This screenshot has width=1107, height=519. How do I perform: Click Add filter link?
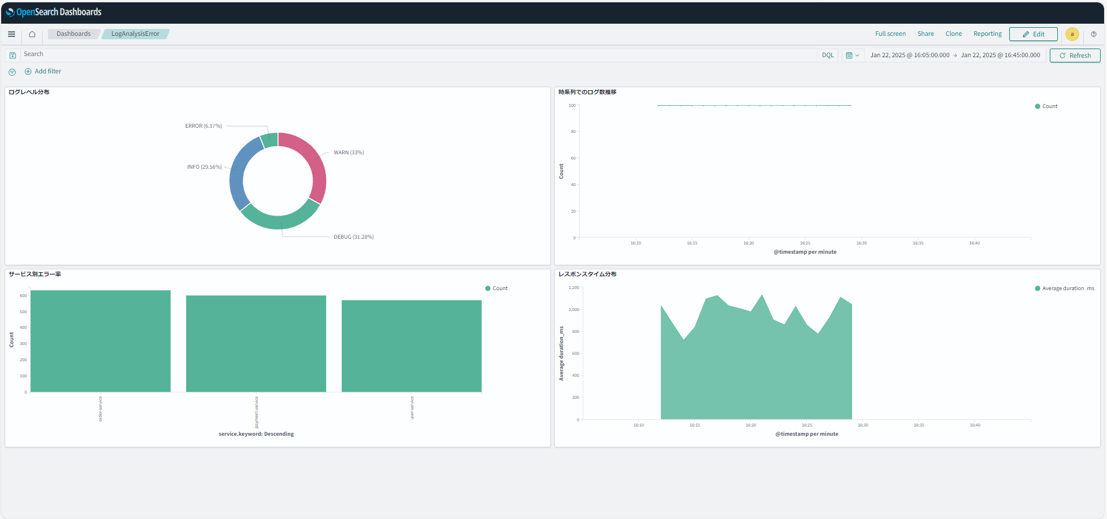(48, 72)
